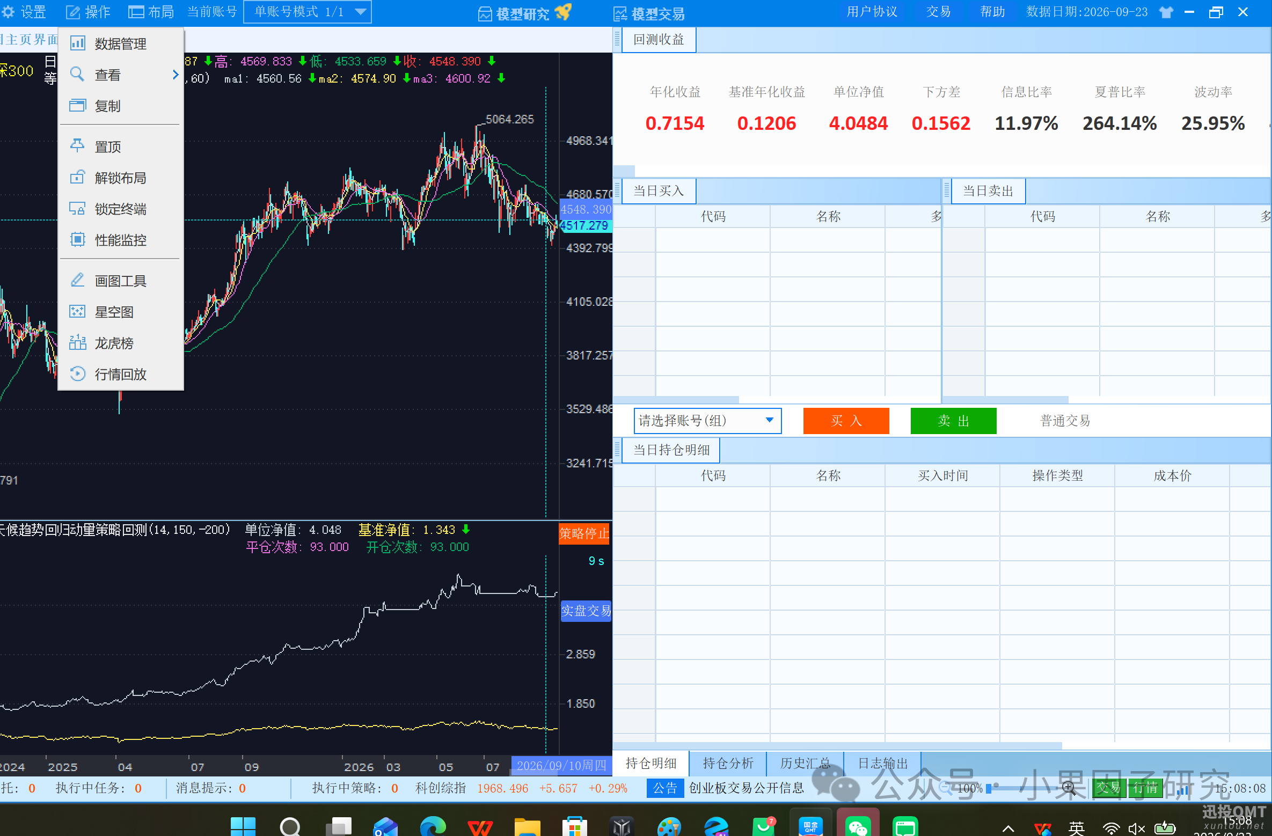Open WPS Office from the taskbar
The image size is (1272, 836).
click(480, 827)
